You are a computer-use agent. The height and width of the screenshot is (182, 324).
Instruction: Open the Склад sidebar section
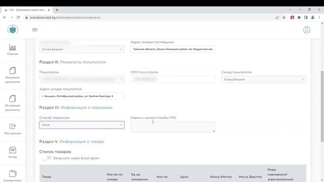(x=13, y=153)
